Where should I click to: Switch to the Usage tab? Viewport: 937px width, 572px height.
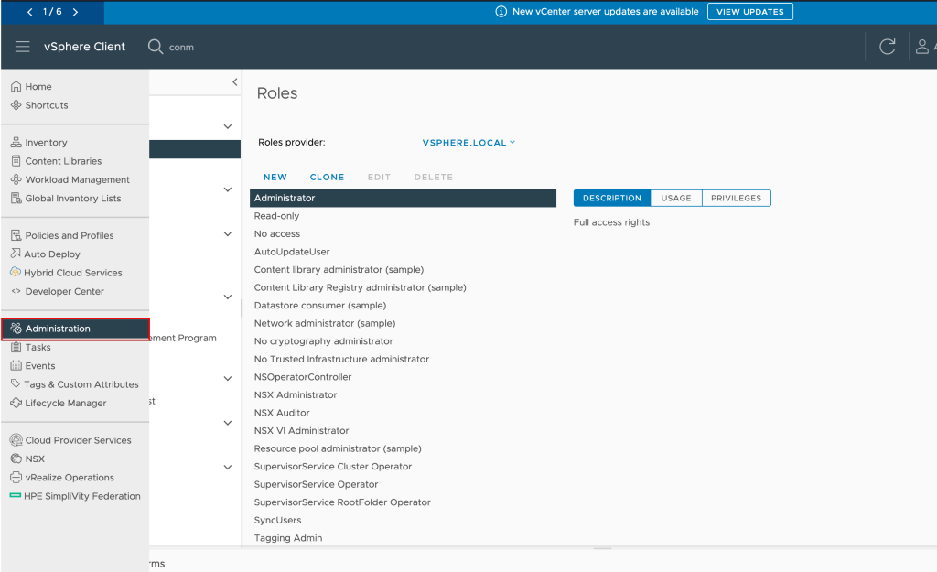coord(675,198)
